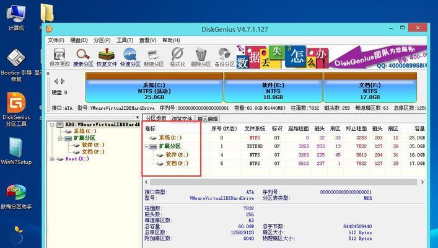Open the 文件(F) menu
Viewport: 438px width, 248px height.
pos(56,40)
